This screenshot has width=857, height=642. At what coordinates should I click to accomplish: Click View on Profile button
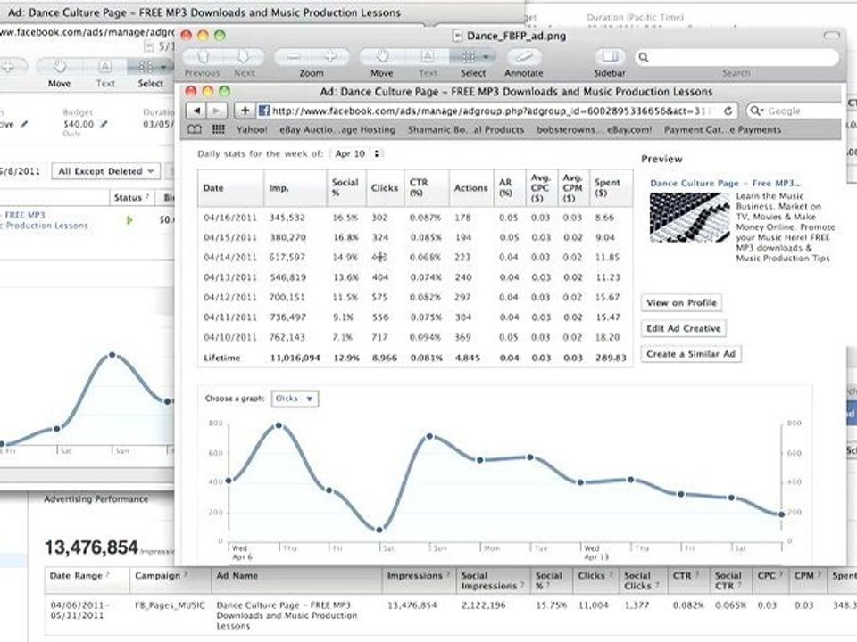tap(681, 302)
